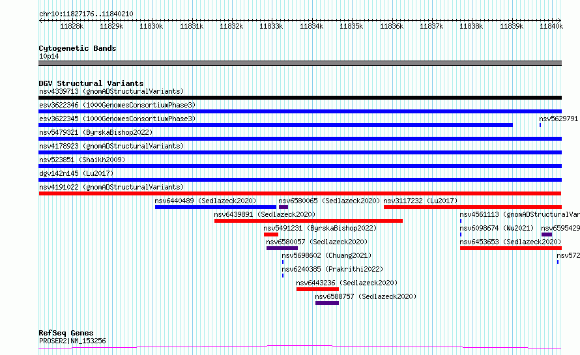
Task: Select the nsv3117232 Lu2017 label
Action: 420,201
